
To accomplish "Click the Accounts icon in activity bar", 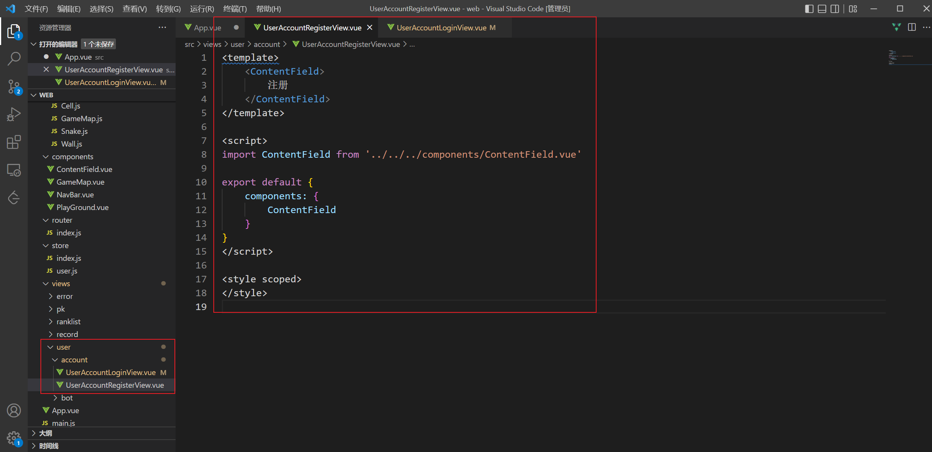I will pos(14,410).
